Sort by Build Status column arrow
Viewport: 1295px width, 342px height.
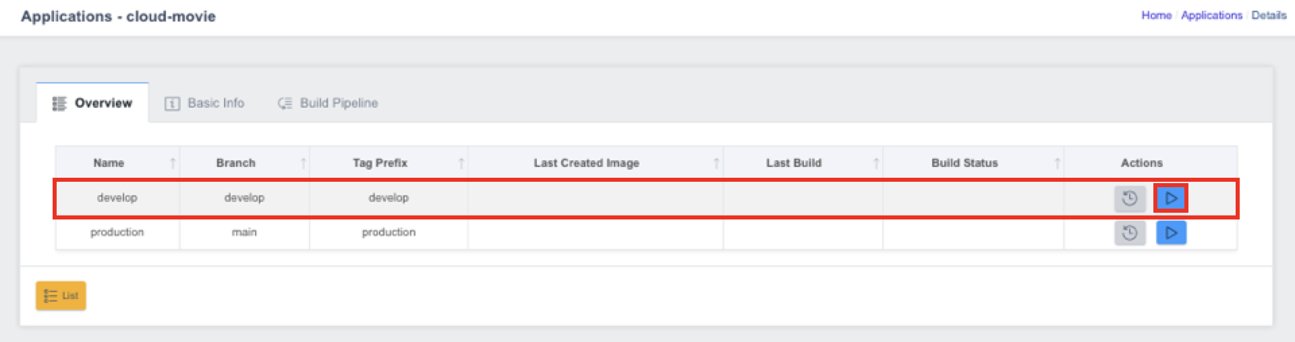(1057, 163)
